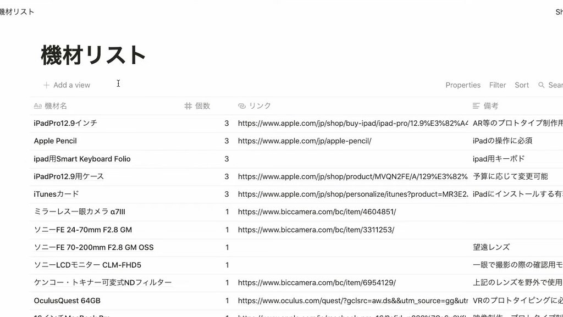Click the VRのプロトタイピング note cell

click(516, 301)
